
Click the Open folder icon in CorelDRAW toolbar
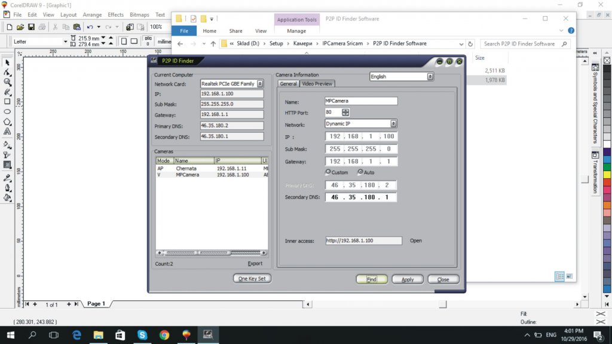(x=20, y=27)
